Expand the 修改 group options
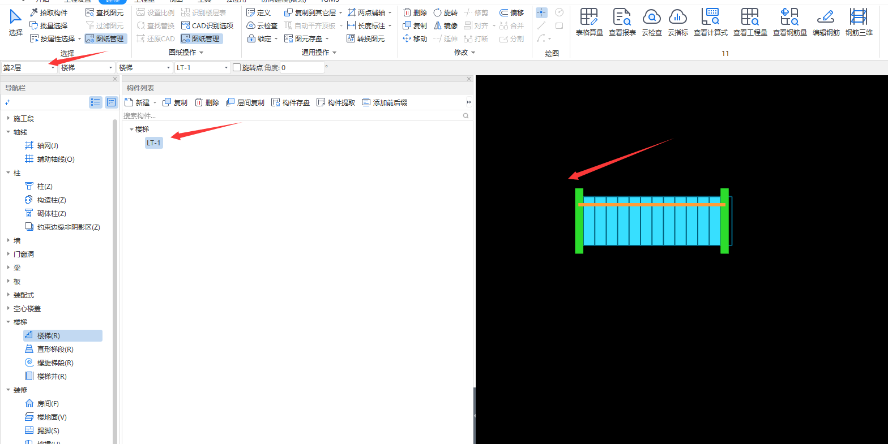This screenshot has height=444, width=888. (473, 53)
